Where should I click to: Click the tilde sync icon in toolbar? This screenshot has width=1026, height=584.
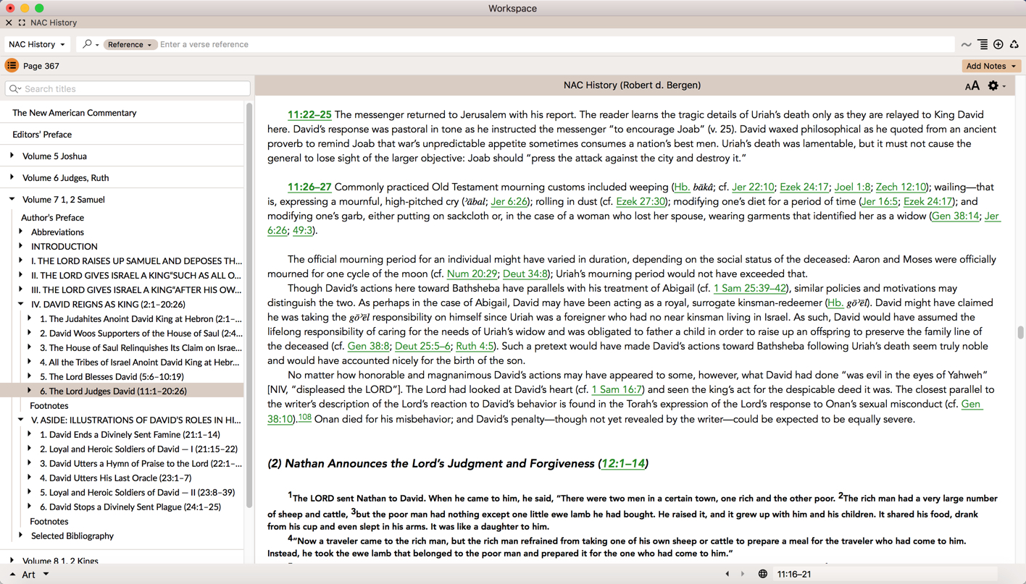pyautogui.click(x=966, y=45)
